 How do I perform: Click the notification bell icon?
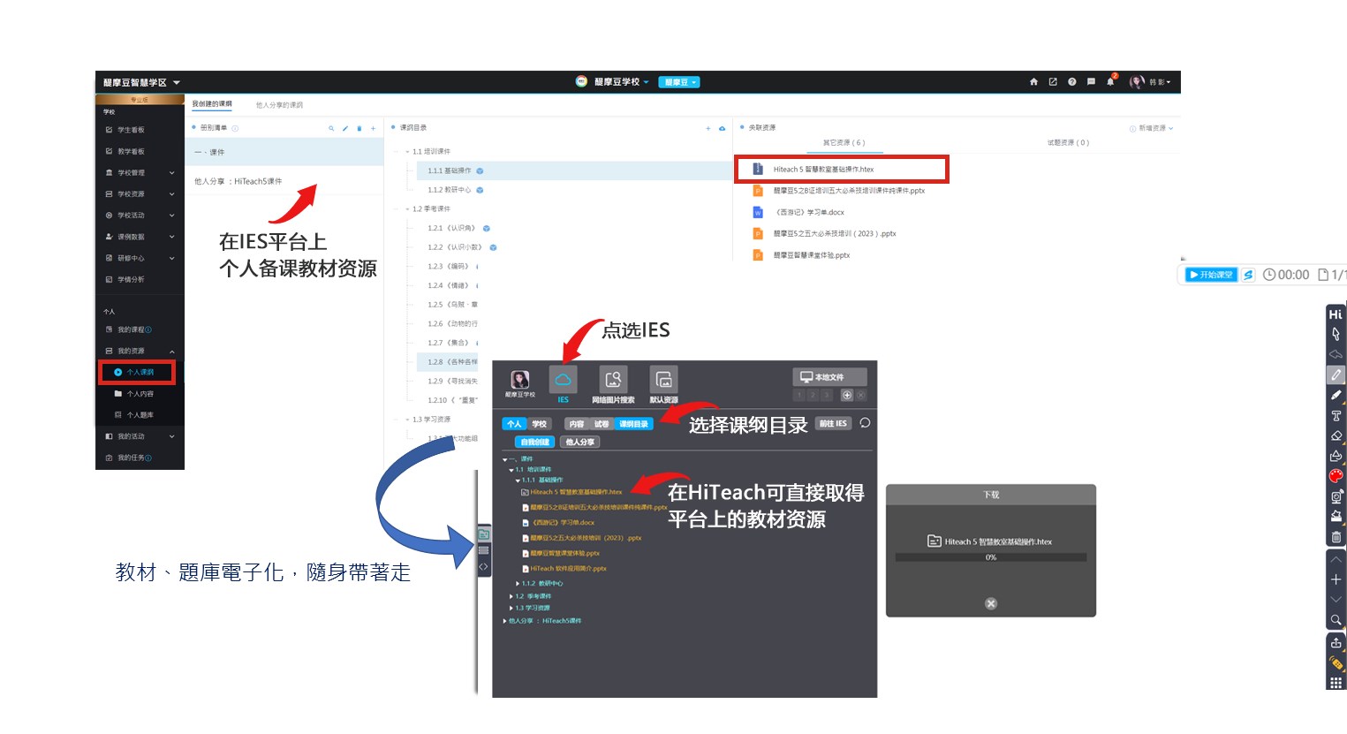(x=1110, y=82)
